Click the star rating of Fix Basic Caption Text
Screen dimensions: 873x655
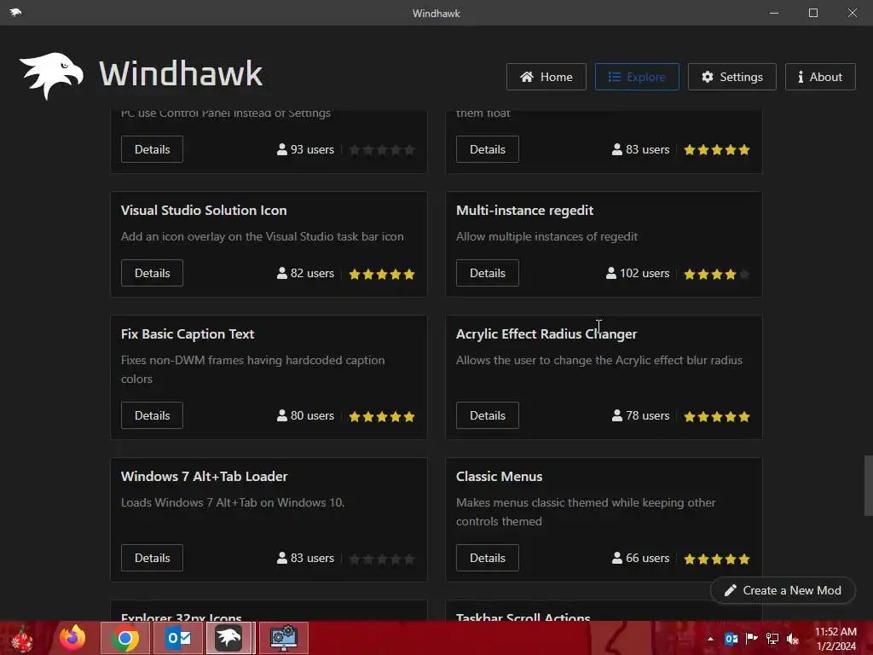tap(382, 416)
